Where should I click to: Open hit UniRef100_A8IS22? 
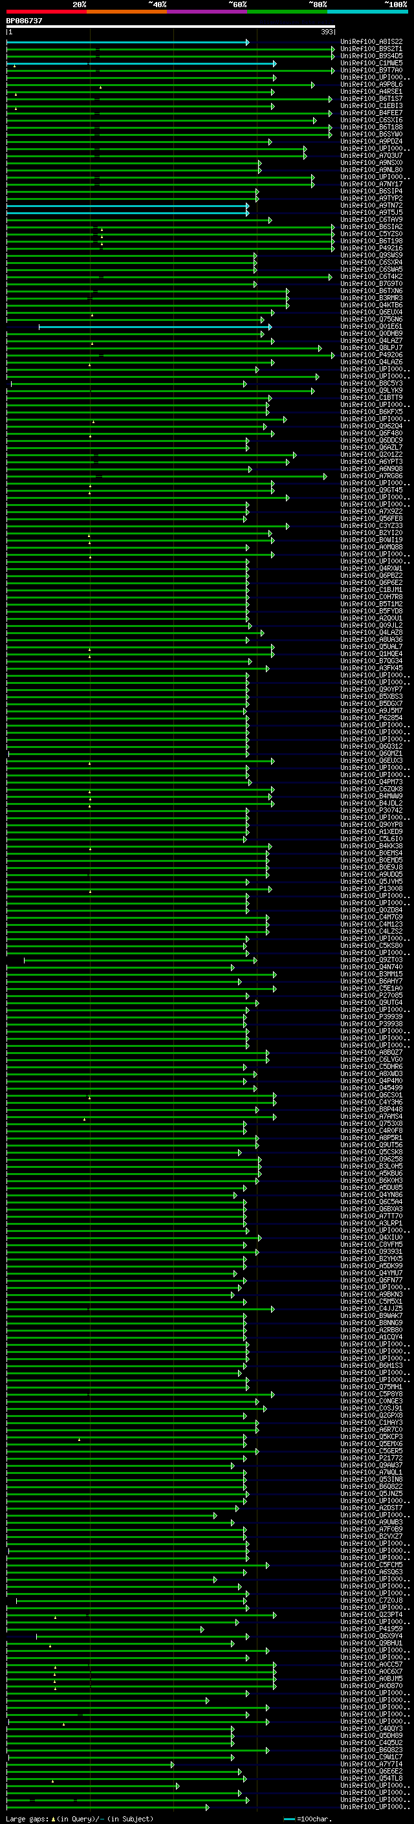(371, 42)
